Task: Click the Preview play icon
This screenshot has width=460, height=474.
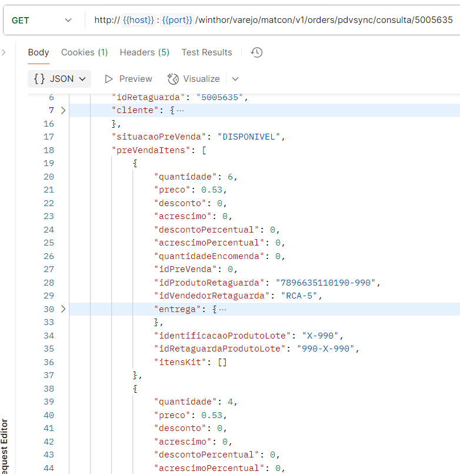Action: [x=108, y=79]
